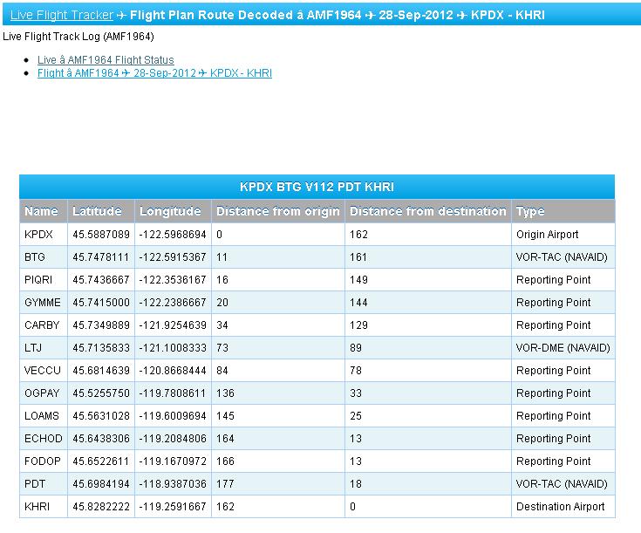Click the Destination Airport type cell
Image resolution: width=641 pixels, height=533 pixels.
[x=560, y=507]
